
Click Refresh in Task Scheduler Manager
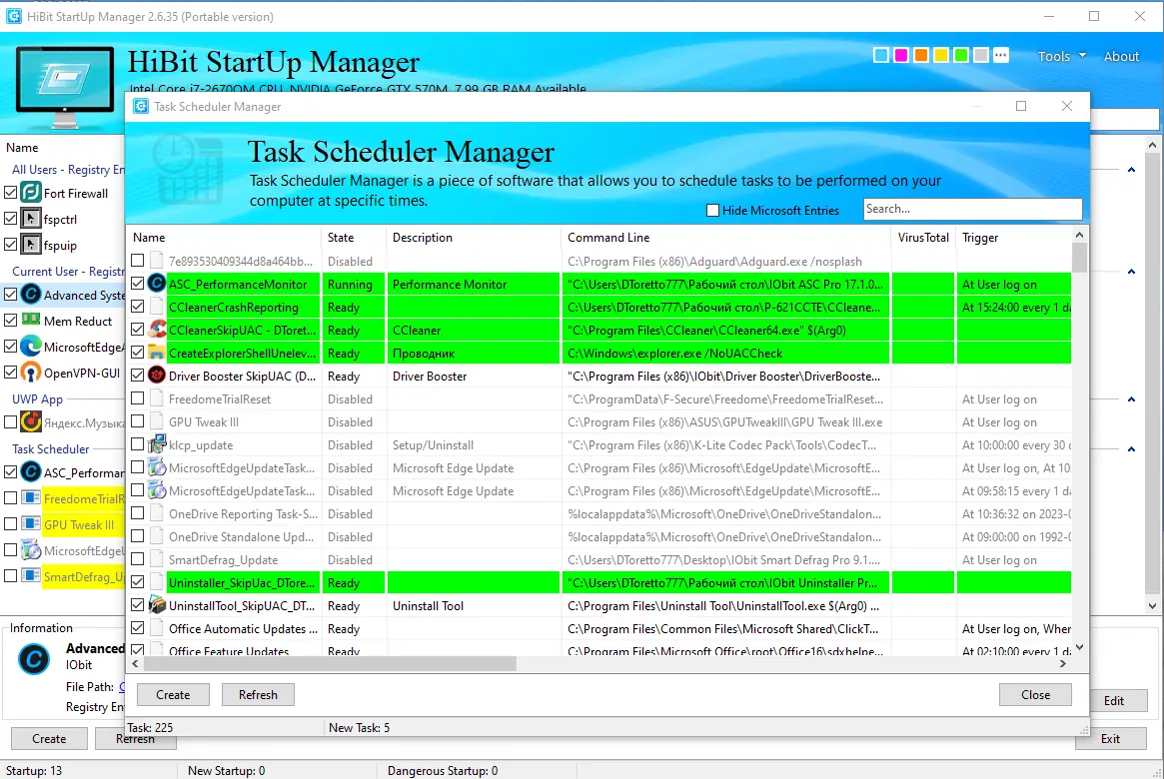coord(258,694)
